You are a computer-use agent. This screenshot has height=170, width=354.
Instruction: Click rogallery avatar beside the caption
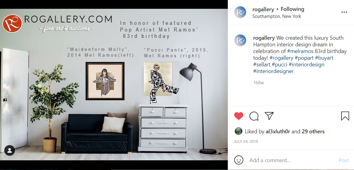240,40
